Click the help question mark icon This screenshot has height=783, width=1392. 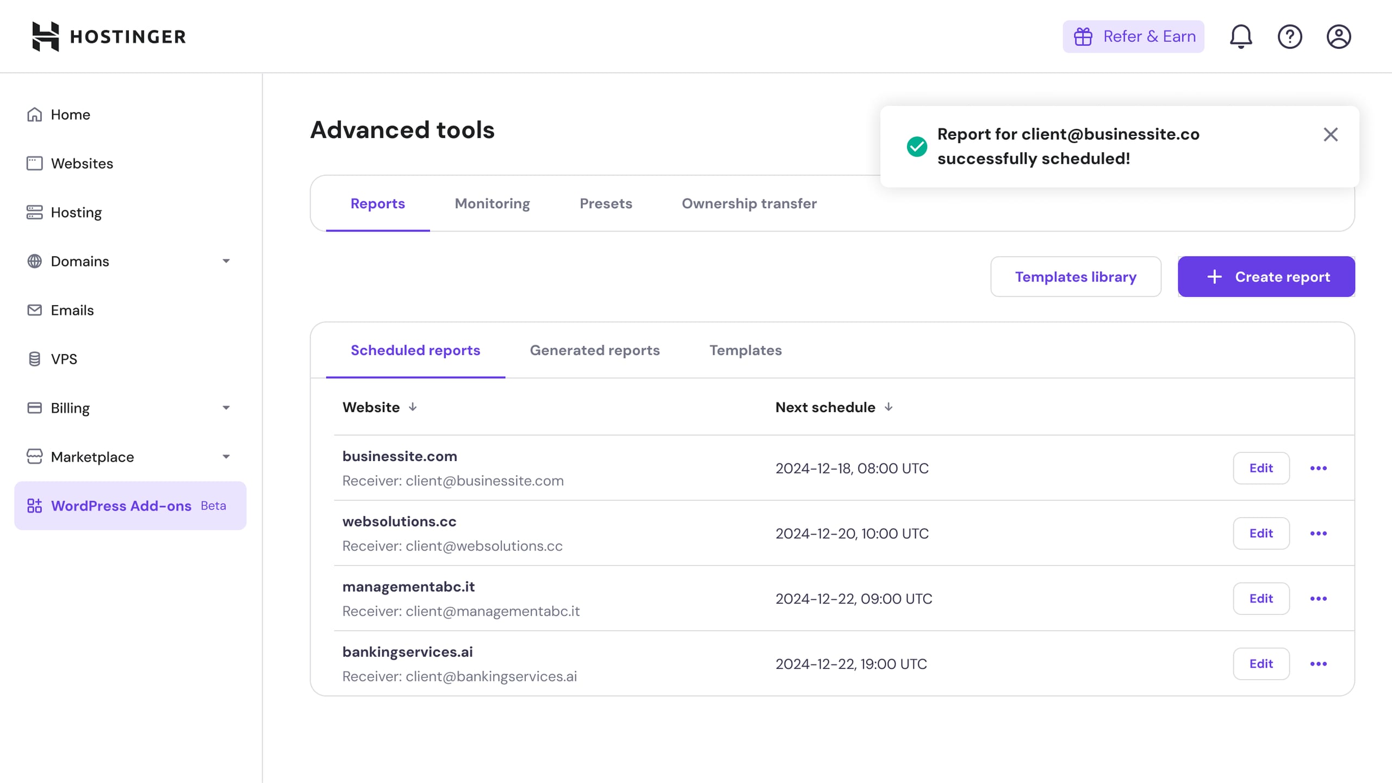tap(1290, 36)
